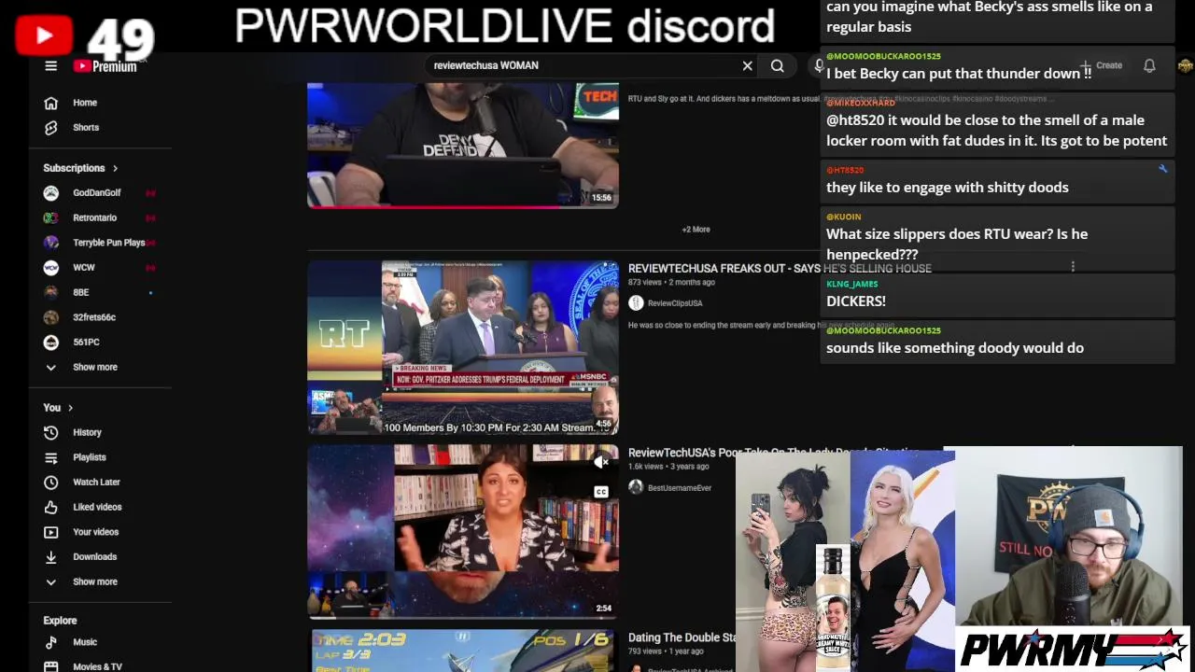This screenshot has width=1195, height=672.
Task: Open the Pritzker news video thumbnail
Action: pyautogui.click(x=463, y=347)
